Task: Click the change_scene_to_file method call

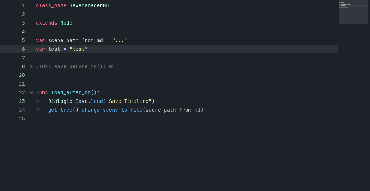Action: point(112,110)
